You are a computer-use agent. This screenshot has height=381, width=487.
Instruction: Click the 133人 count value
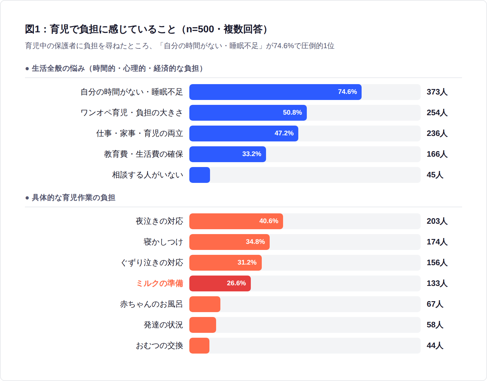pyautogui.click(x=437, y=283)
